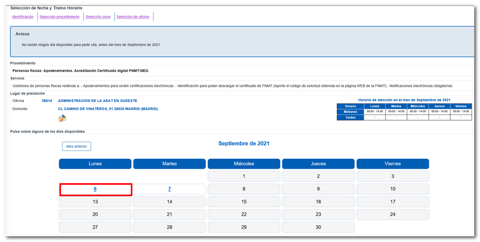This screenshot has width=480, height=242.
Task: Open the map icon under the office address
Action: click(62, 119)
